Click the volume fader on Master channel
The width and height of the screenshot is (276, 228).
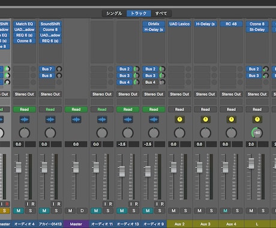[76, 167]
